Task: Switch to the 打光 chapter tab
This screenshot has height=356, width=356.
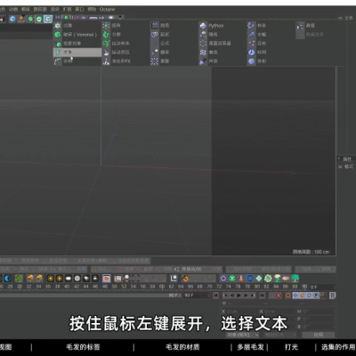Action: [x=291, y=347]
